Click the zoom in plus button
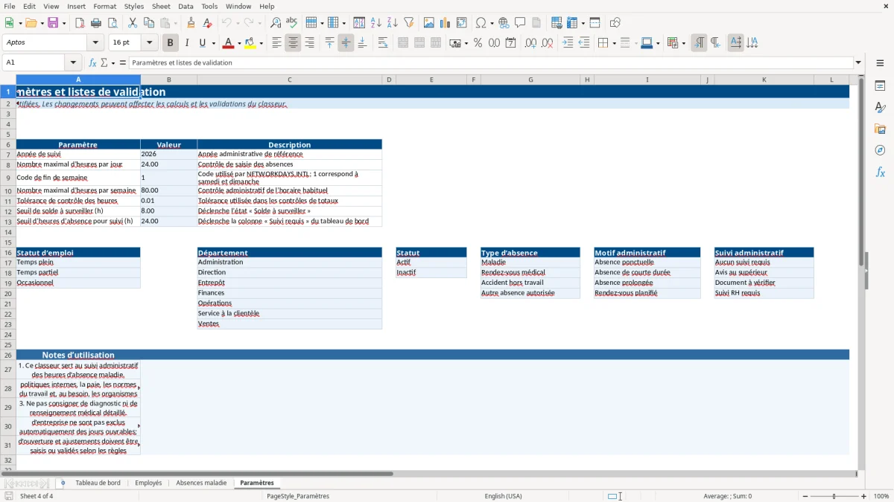Viewport: 894px width, 502px height. 863,496
